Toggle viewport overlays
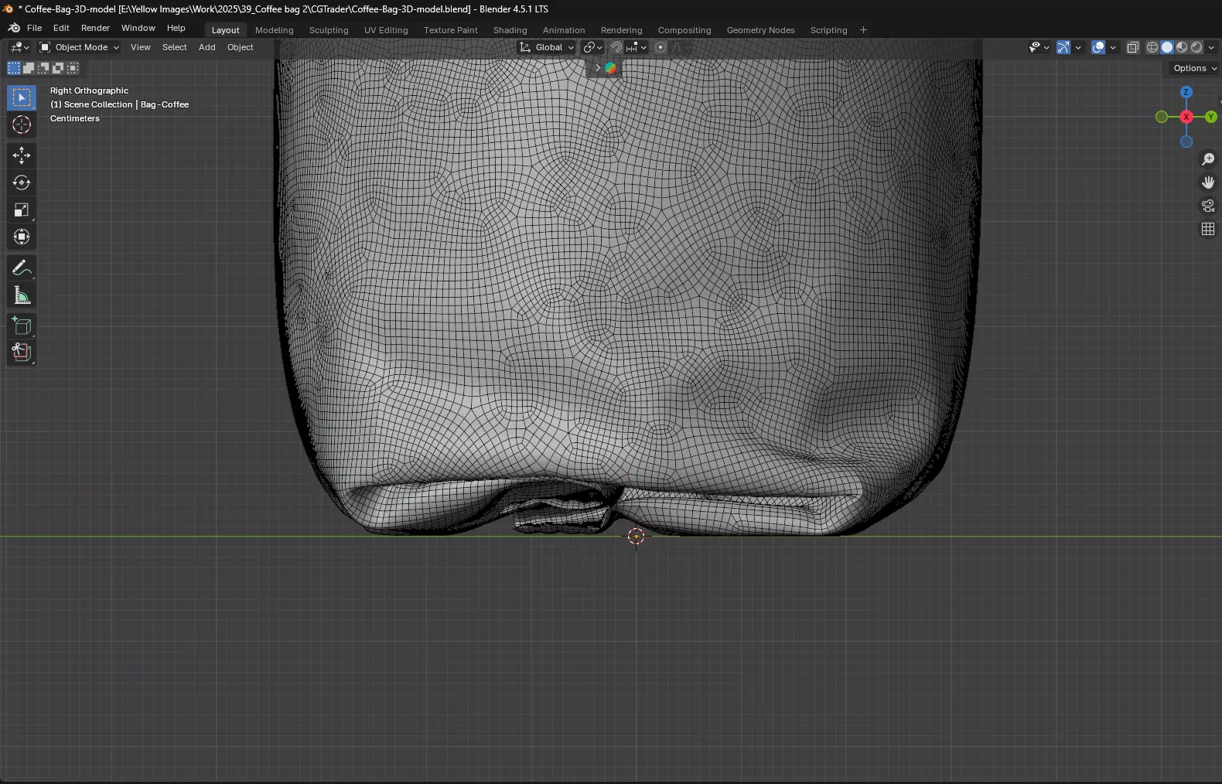The image size is (1222, 784). 1098,47
